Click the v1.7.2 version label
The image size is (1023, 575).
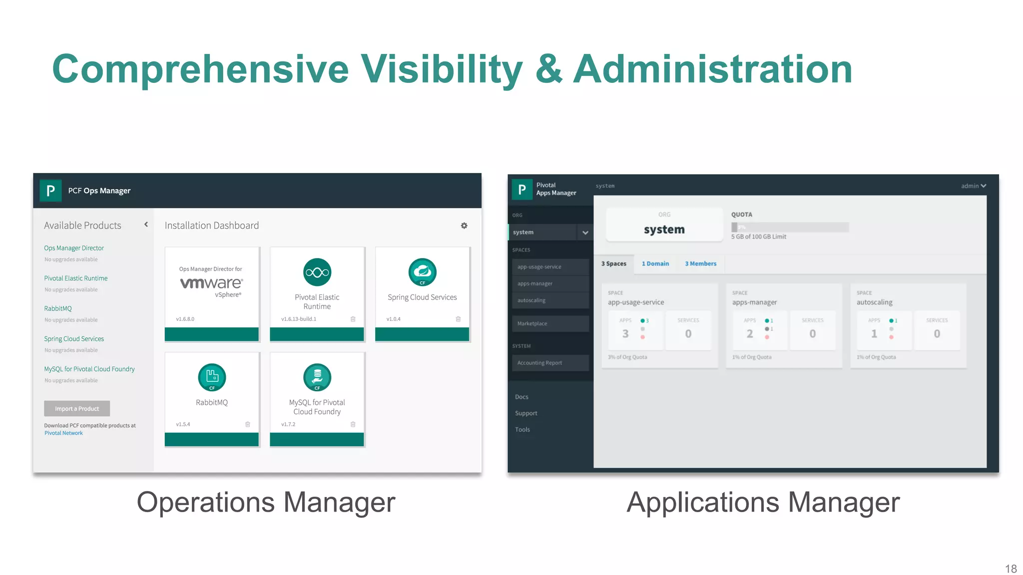[288, 424]
